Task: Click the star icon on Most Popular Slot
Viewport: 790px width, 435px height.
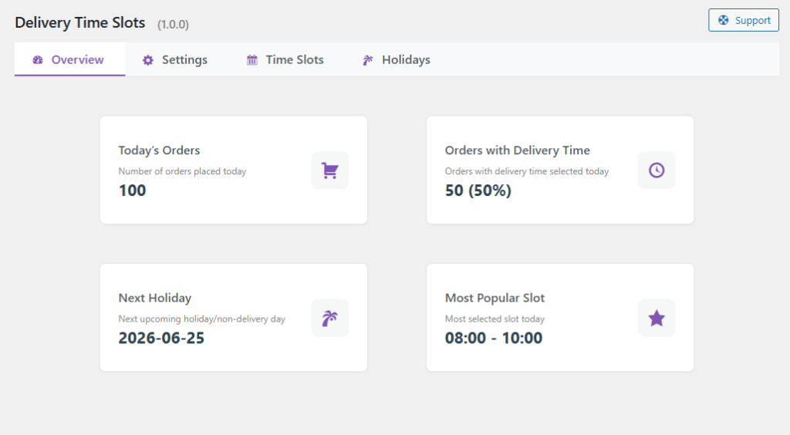Action: [657, 318]
